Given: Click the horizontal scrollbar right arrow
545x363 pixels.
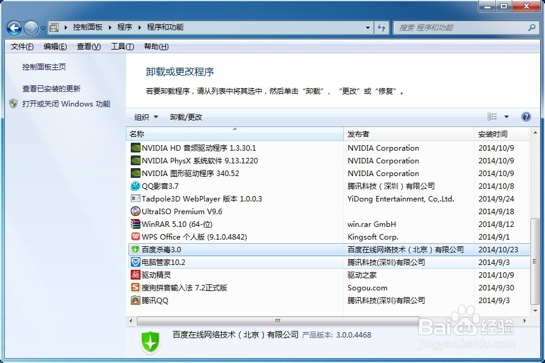Looking at the screenshot, I should (525, 321).
